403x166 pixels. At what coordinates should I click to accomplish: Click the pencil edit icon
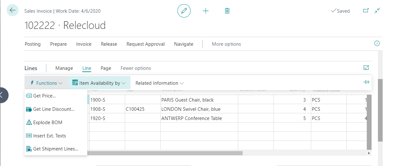point(184,11)
